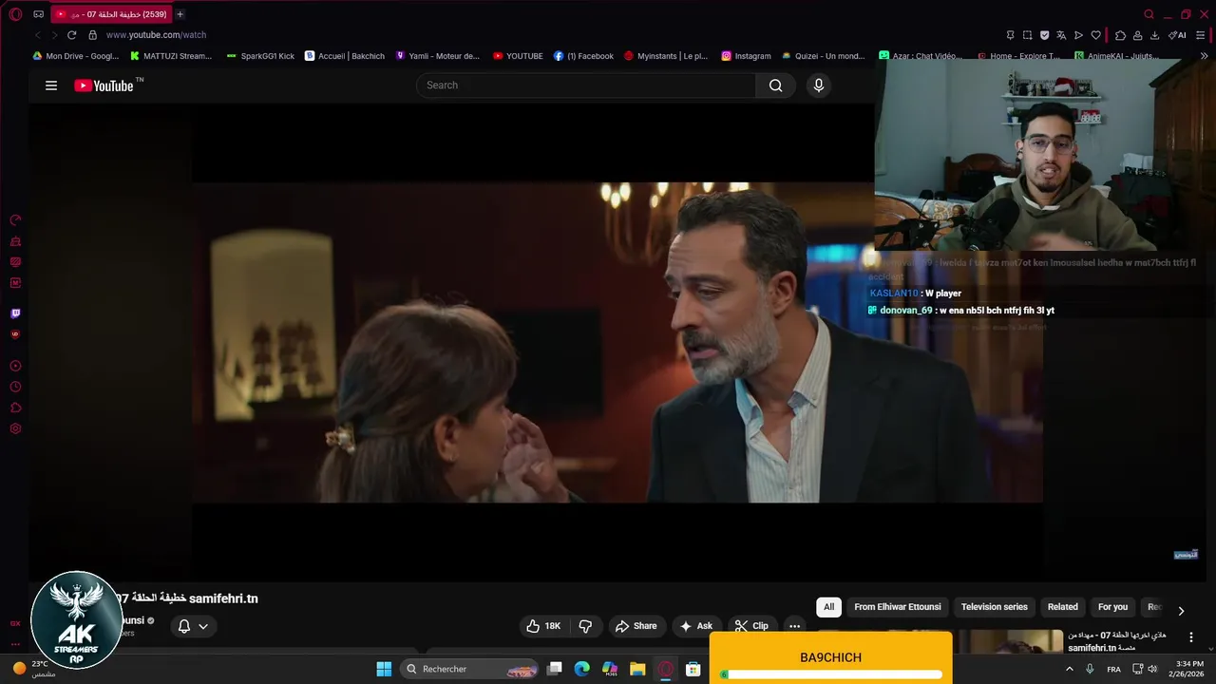Open a new browser tab with plus
Image resolution: width=1216 pixels, height=684 pixels.
coord(180,14)
